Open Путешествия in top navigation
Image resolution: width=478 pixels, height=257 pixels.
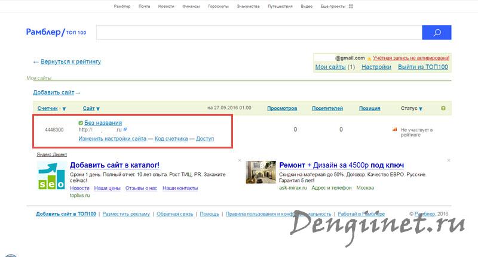pyautogui.click(x=280, y=6)
